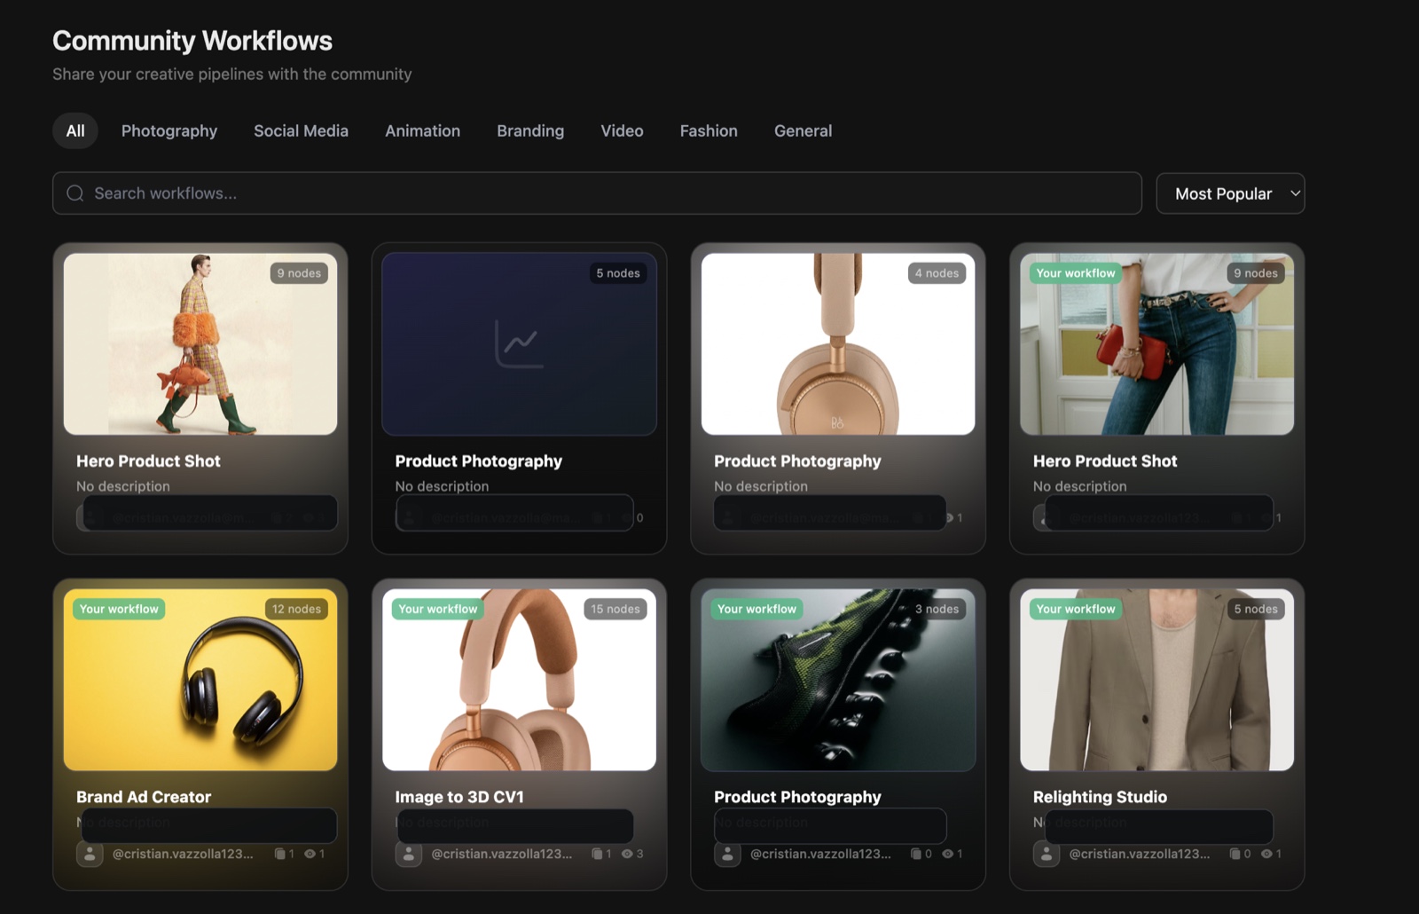
Task: Click the copies icon on Image to 3D CV1
Action: [598, 854]
